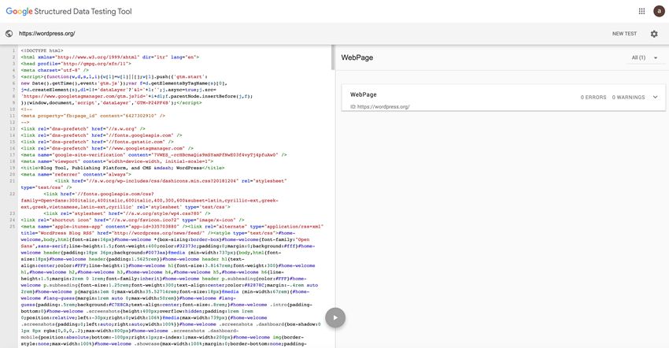
Task: Click the apple-itunes-app meta line
Action: coord(105,226)
